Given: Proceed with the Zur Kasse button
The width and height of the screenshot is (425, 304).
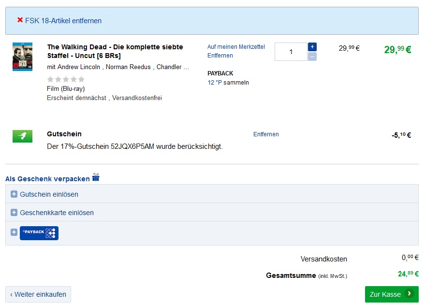Looking at the screenshot, I should (x=391, y=294).
